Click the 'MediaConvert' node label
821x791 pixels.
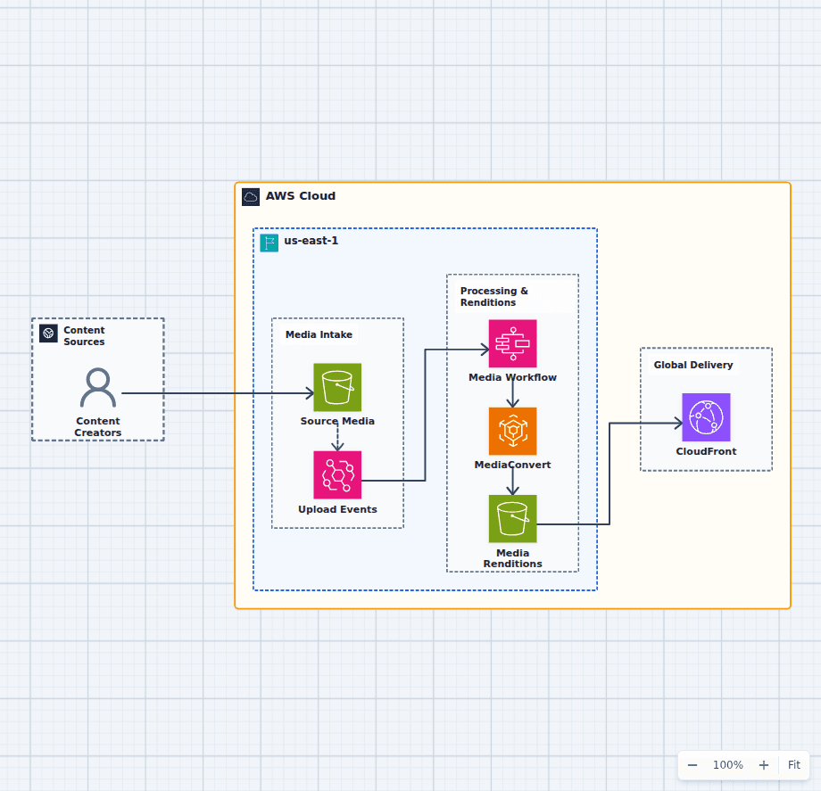point(512,466)
